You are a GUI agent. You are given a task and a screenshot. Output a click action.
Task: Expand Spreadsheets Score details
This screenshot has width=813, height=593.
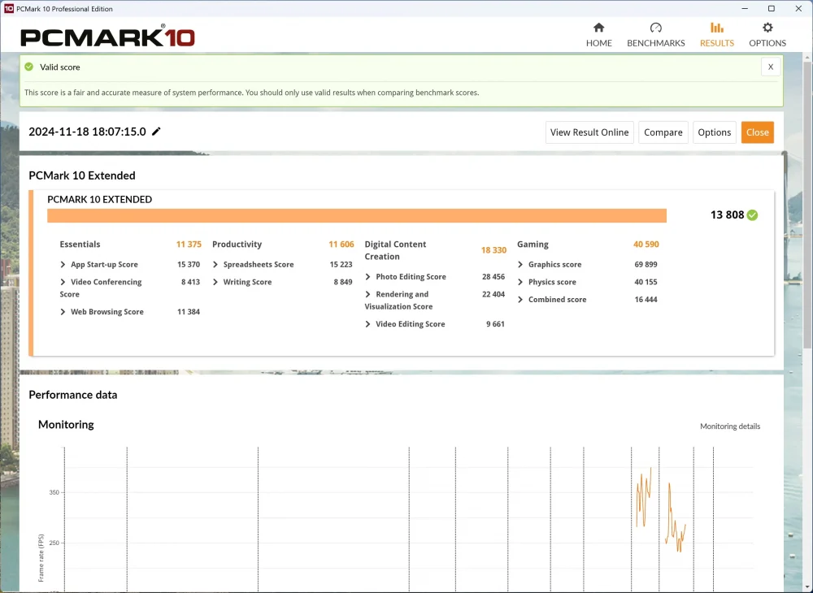click(215, 265)
